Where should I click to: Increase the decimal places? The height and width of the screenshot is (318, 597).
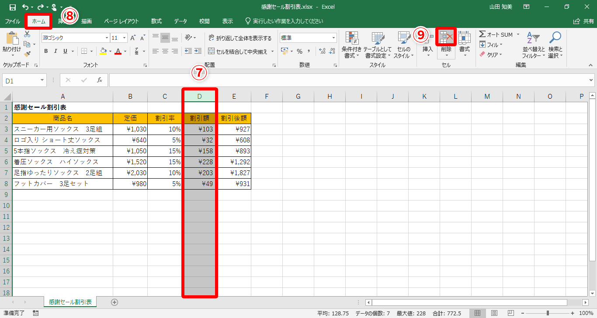(x=322, y=51)
